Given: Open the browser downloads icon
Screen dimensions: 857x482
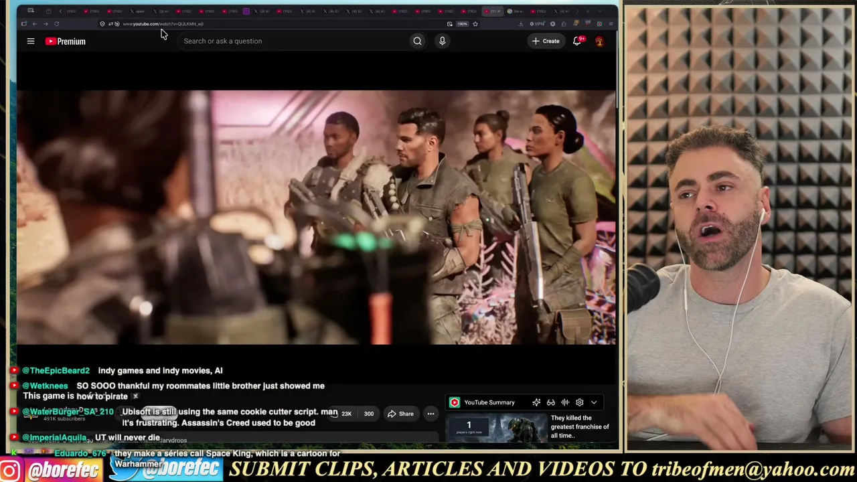Looking at the screenshot, I should (x=521, y=24).
